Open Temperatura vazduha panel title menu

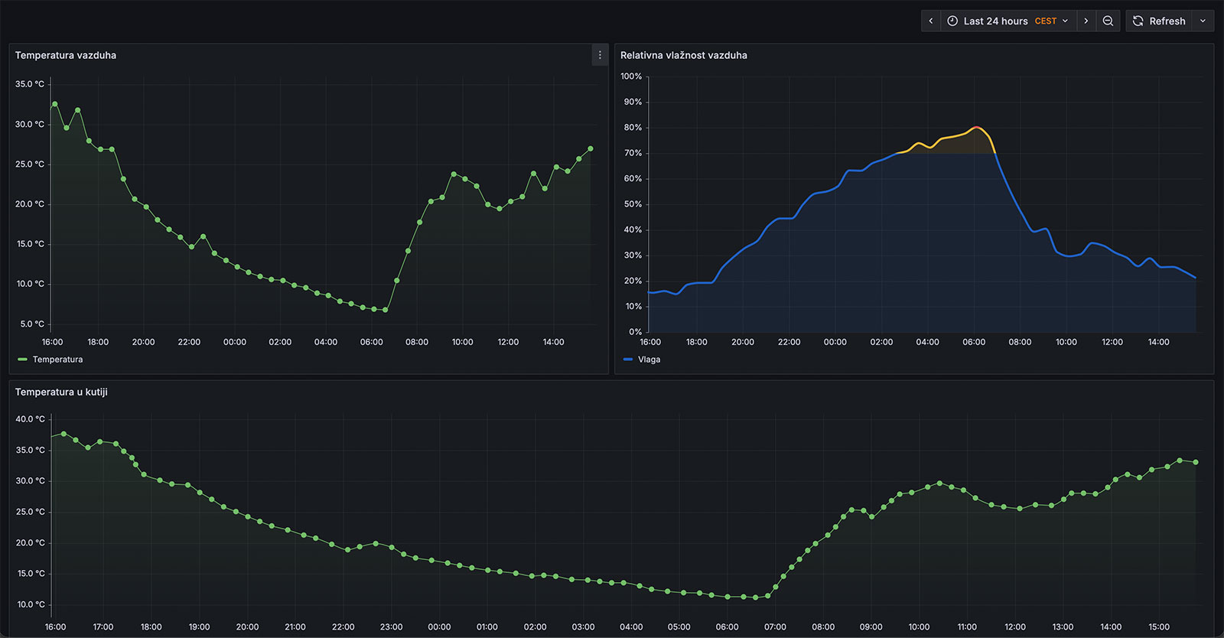pyautogui.click(x=66, y=55)
